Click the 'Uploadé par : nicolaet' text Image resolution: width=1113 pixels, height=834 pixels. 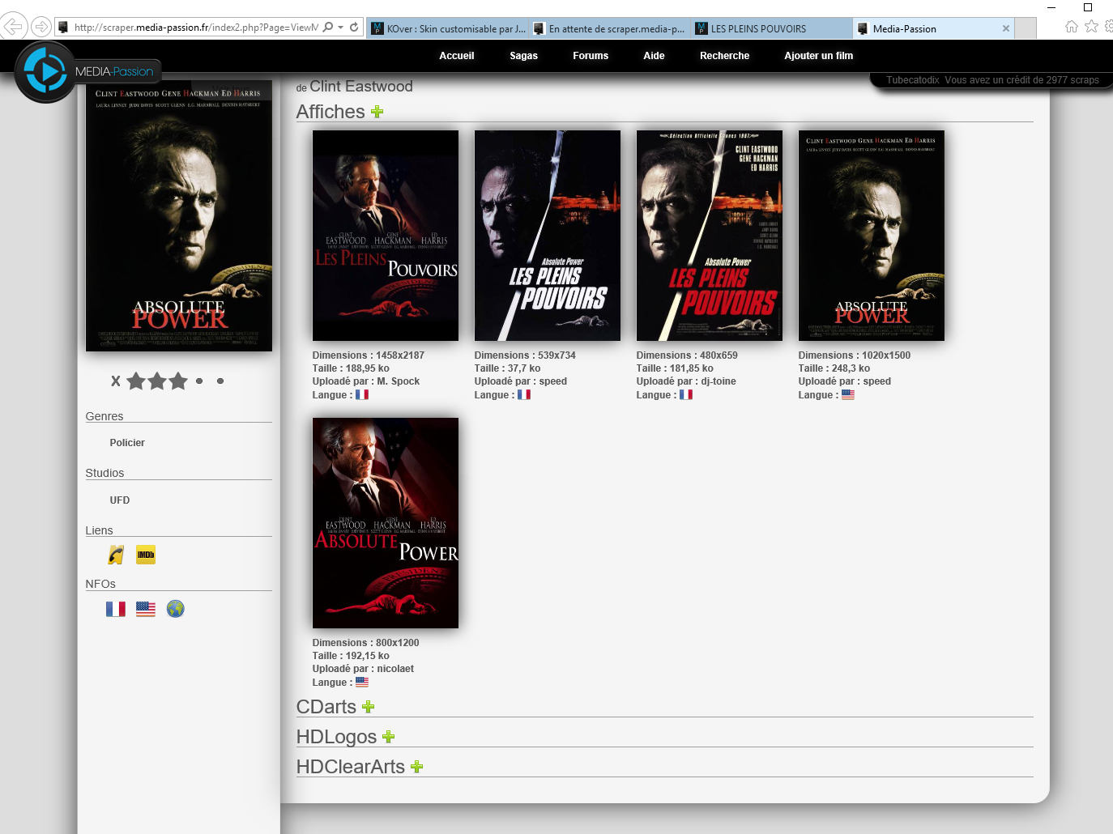point(363,669)
